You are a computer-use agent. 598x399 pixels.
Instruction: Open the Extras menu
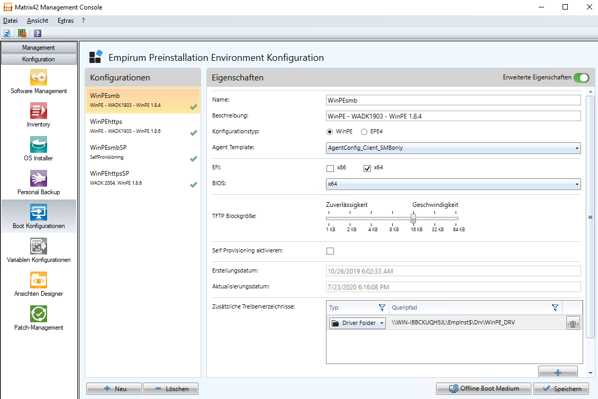pyautogui.click(x=66, y=21)
